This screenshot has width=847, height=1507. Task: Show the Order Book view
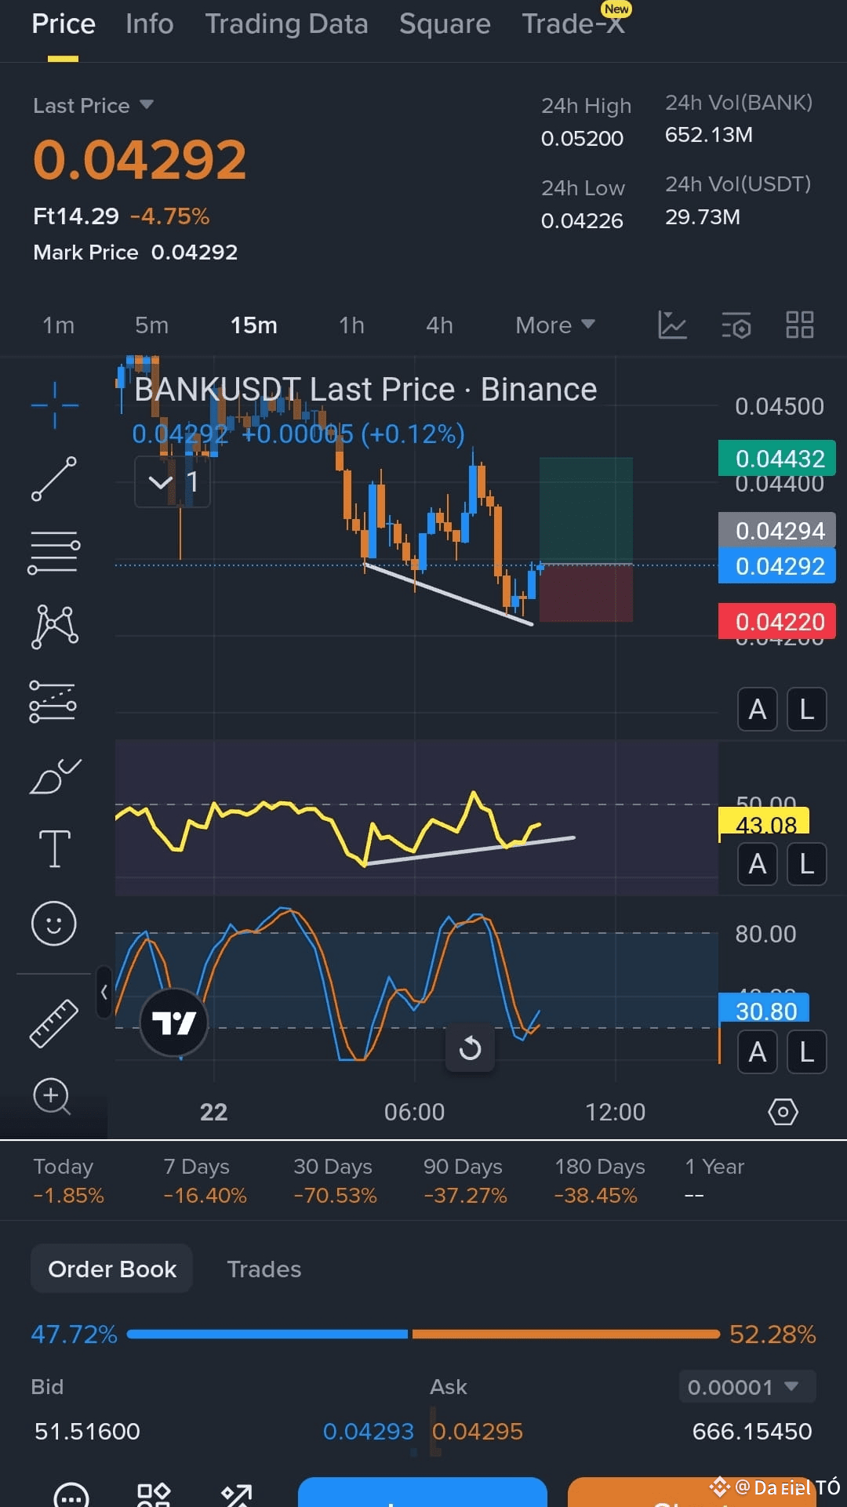112,1269
